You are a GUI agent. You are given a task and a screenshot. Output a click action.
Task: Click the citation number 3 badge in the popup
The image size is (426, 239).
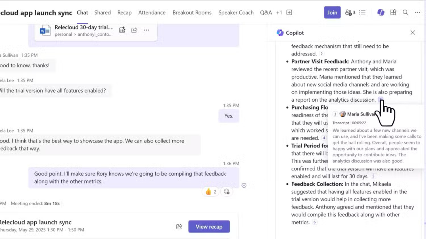pyautogui.click(x=335, y=114)
